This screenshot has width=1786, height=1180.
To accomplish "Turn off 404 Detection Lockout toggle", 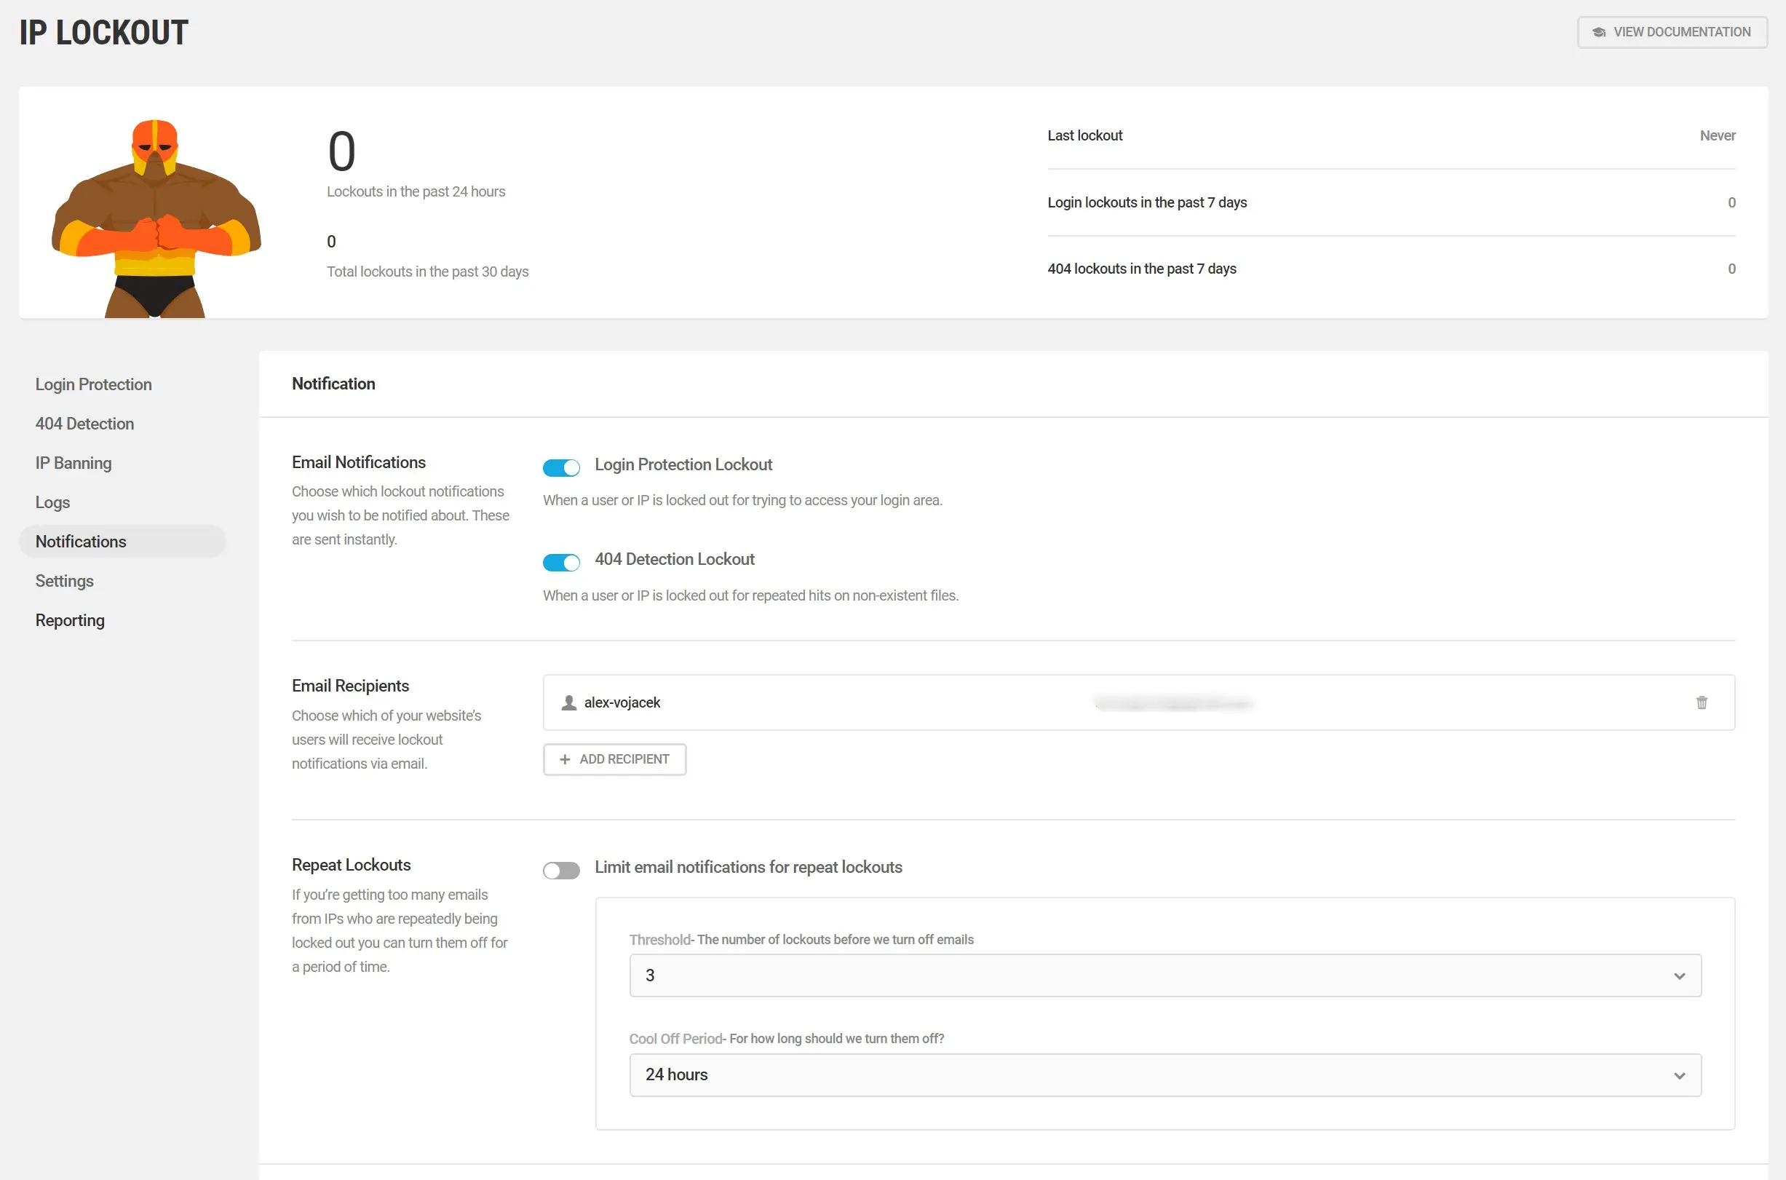I will pos(561,562).
